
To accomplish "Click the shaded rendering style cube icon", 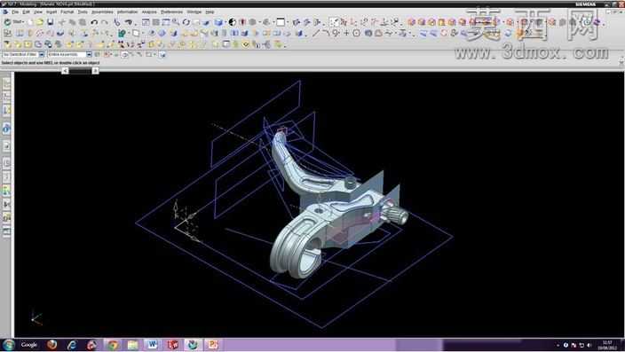I will click(x=218, y=22).
